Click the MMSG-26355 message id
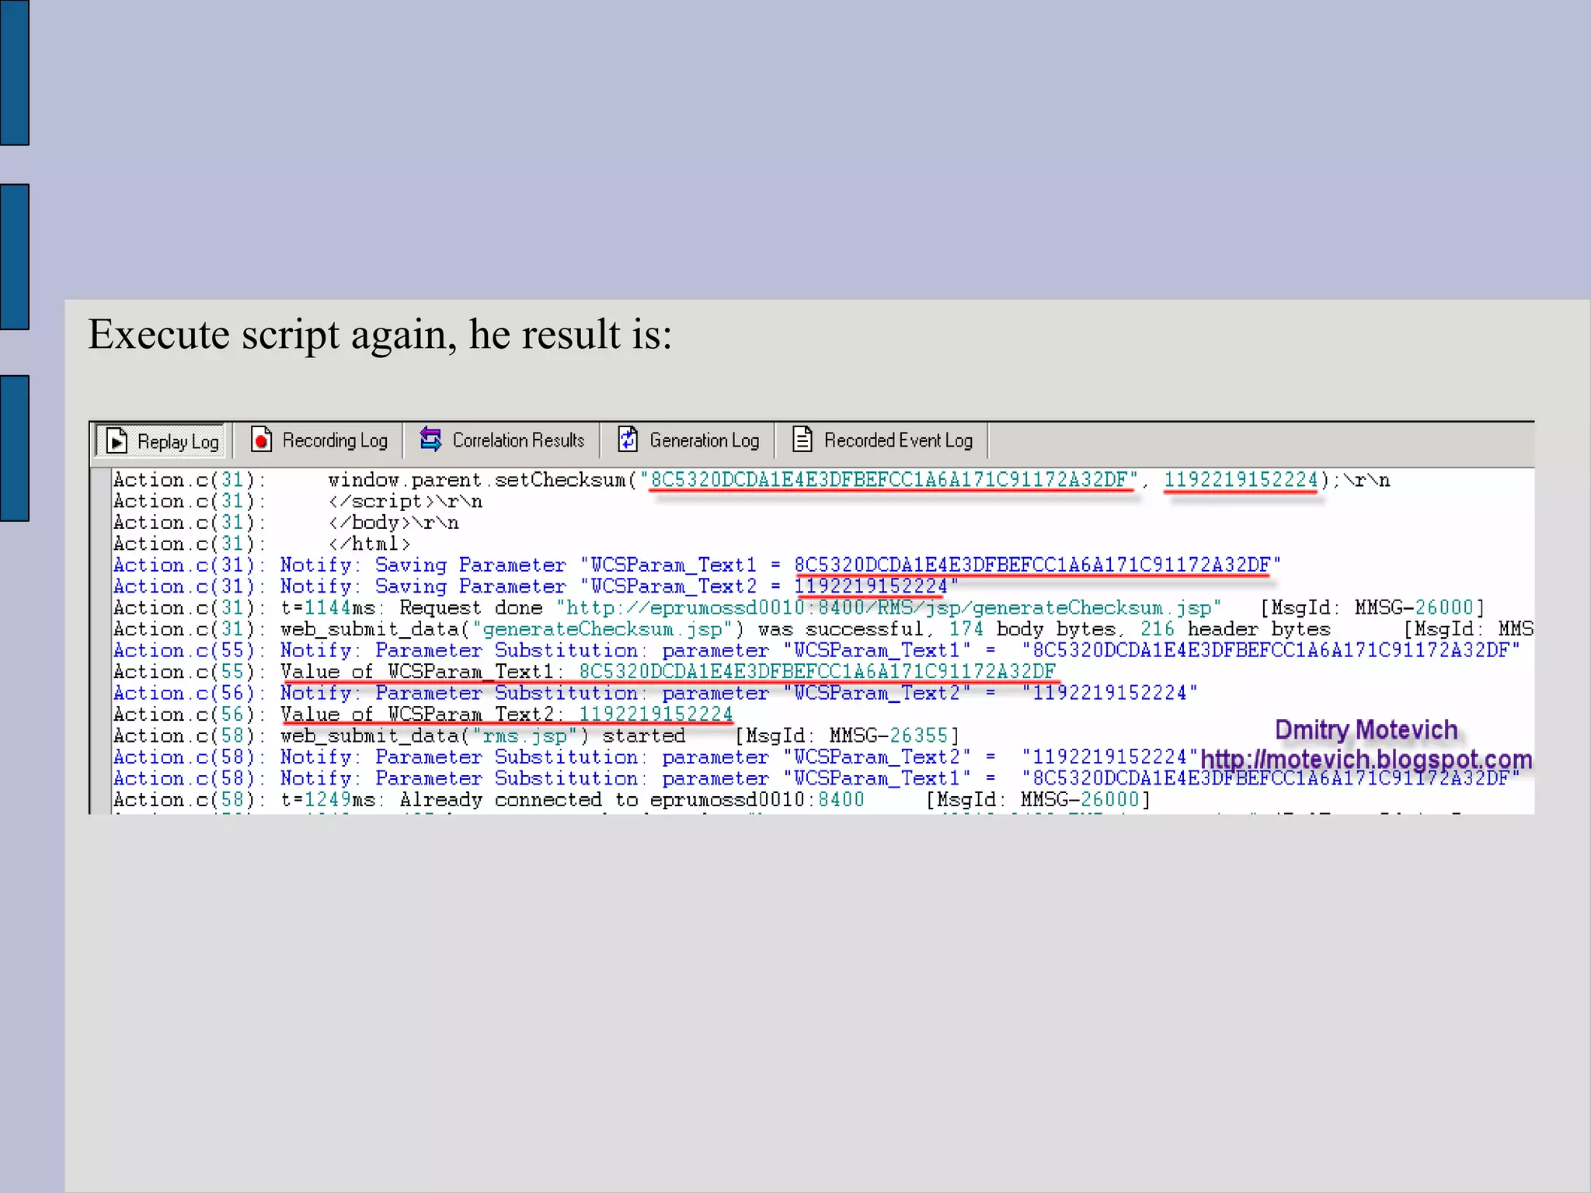 pyautogui.click(x=889, y=736)
